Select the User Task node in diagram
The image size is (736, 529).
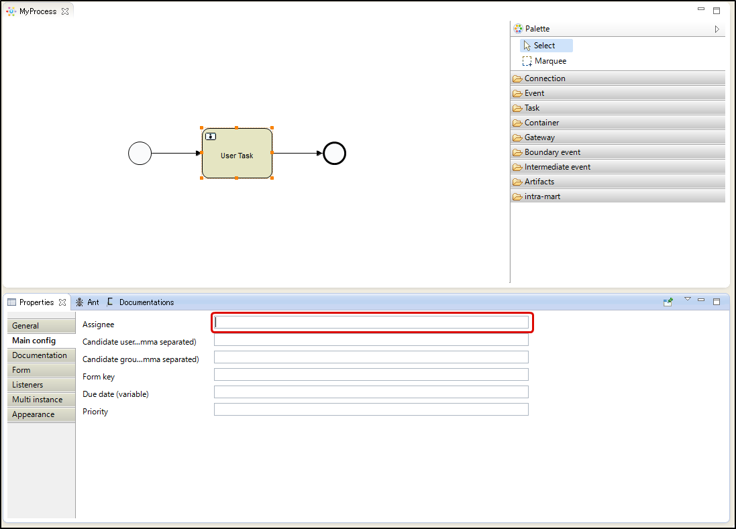237,154
